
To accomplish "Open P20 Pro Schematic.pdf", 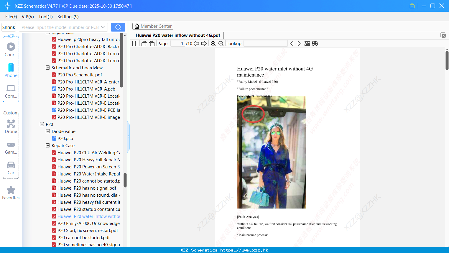I will pos(80,75).
